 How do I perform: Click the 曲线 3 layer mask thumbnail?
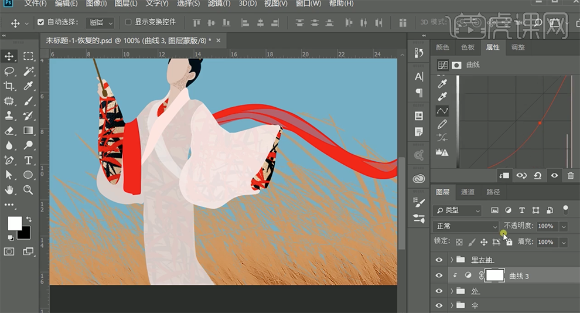pos(495,275)
